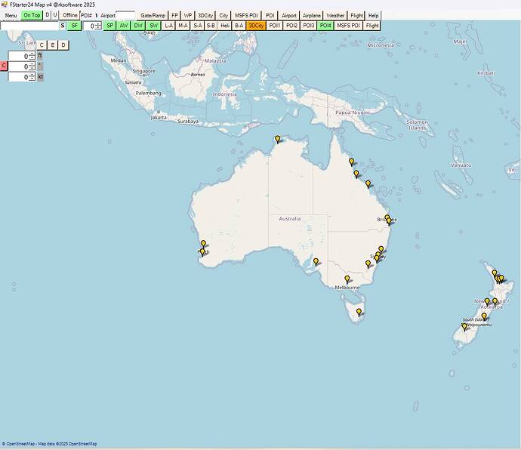Toggle the Offline mode button
This screenshot has height=450, width=521.
pos(69,15)
